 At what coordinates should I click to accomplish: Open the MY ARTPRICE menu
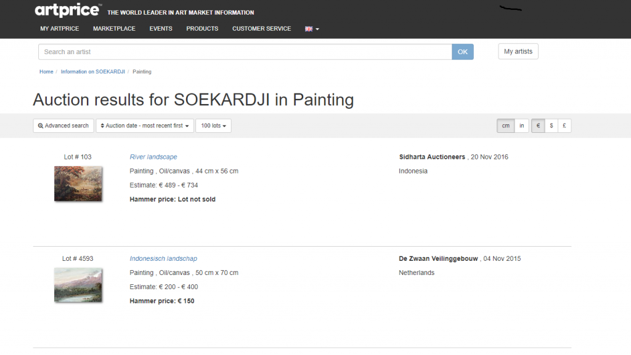60,29
